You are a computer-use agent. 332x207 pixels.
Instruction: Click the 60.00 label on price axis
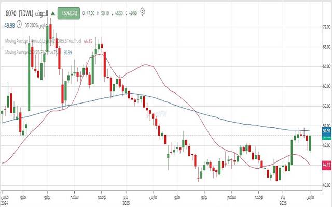click(326, 86)
